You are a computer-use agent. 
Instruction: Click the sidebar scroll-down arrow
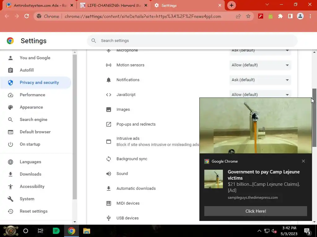(75, 222)
